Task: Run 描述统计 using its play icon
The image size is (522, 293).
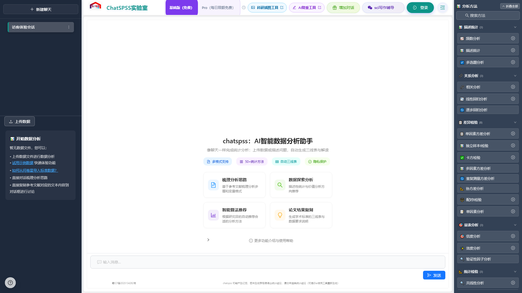Action: pyautogui.click(x=513, y=50)
